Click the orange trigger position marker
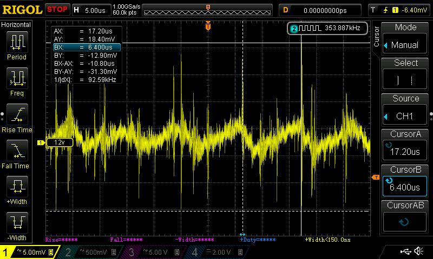 (x=208, y=26)
